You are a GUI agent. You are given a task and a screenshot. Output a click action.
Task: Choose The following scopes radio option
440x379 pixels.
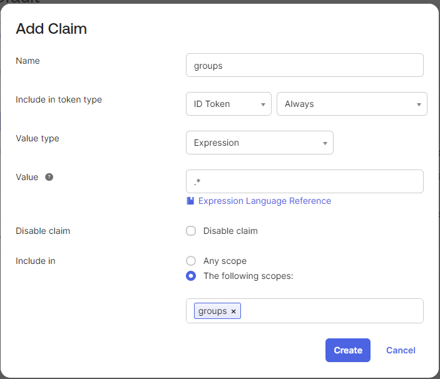[191, 276]
